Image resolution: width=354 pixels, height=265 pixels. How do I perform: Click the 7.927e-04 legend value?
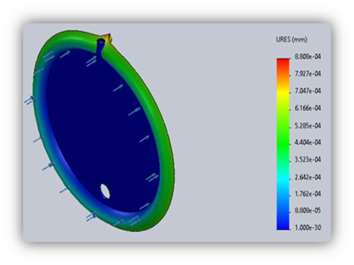[x=308, y=74]
